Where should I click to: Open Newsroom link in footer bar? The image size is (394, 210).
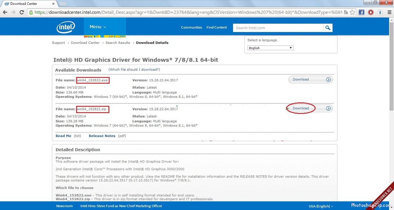[x=65, y=206]
